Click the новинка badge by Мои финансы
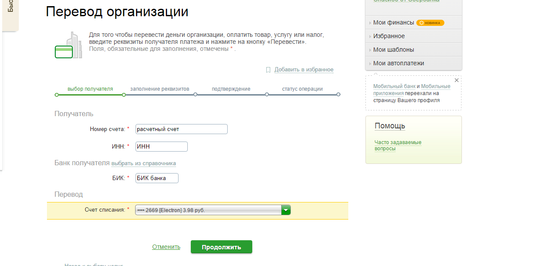The image size is (533, 266). coord(430,23)
